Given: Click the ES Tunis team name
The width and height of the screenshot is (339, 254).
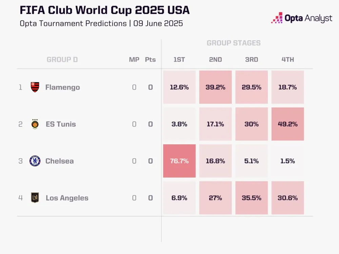Looking at the screenshot, I should tap(61, 124).
